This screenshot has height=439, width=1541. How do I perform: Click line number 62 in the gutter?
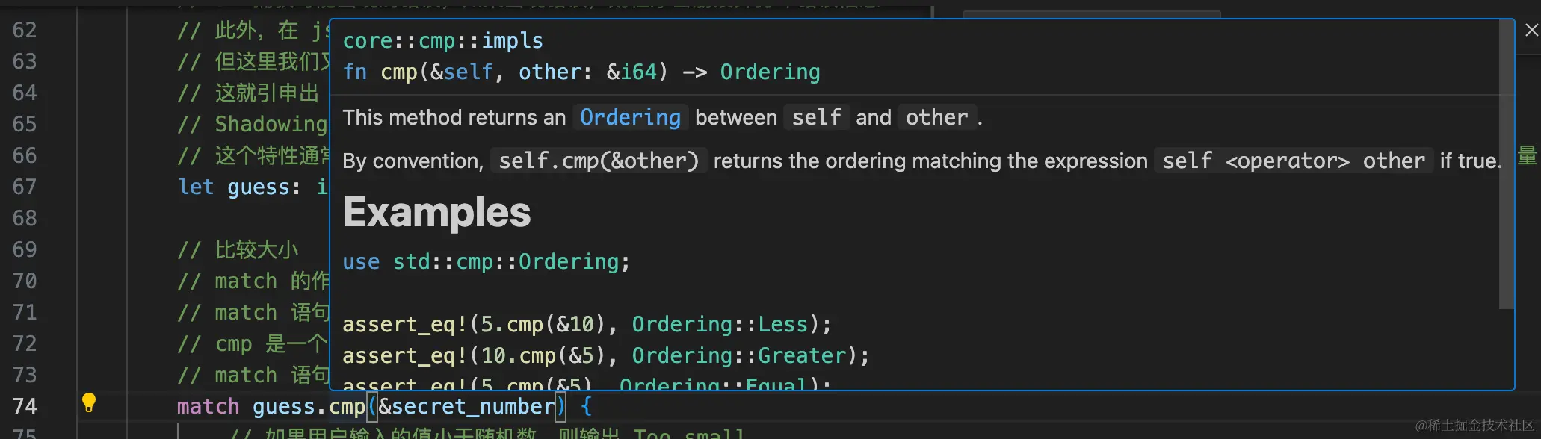[x=25, y=30]
